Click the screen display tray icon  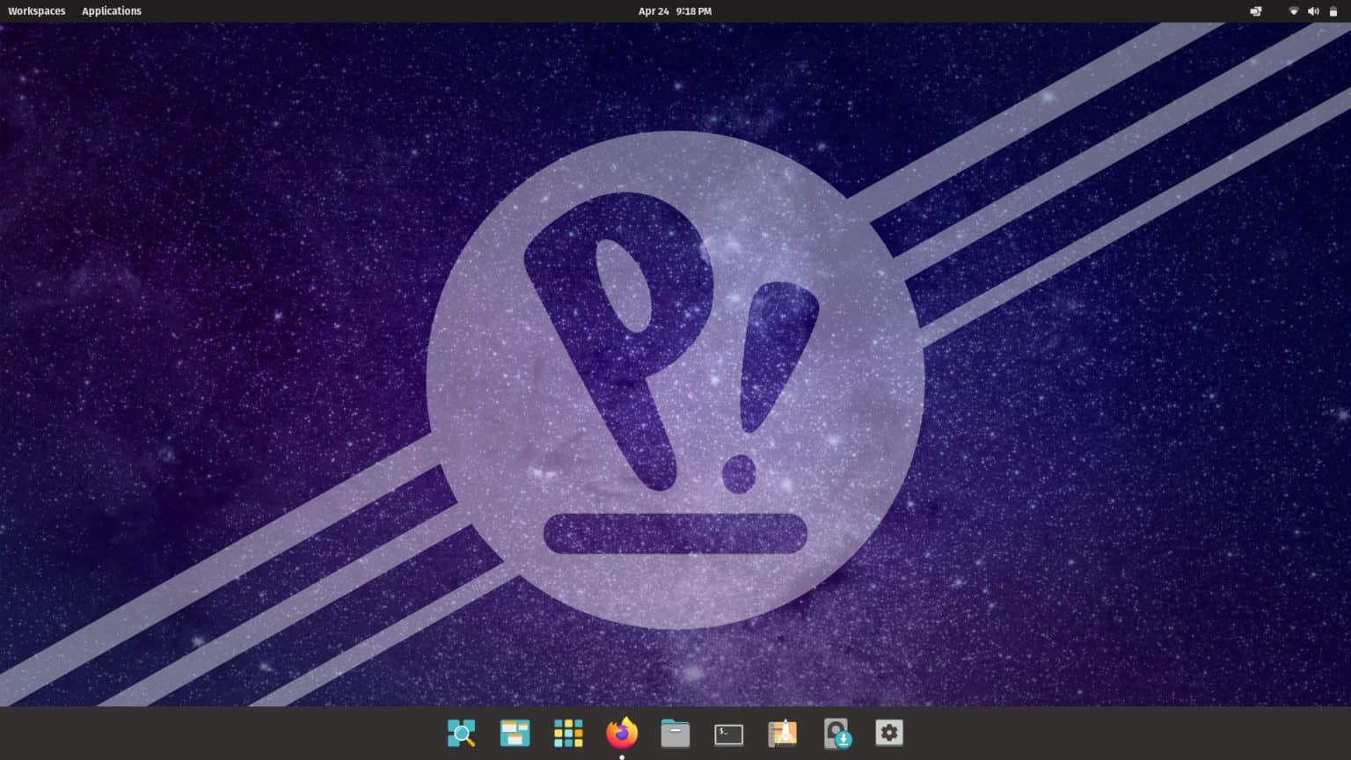pos(1256,11)
